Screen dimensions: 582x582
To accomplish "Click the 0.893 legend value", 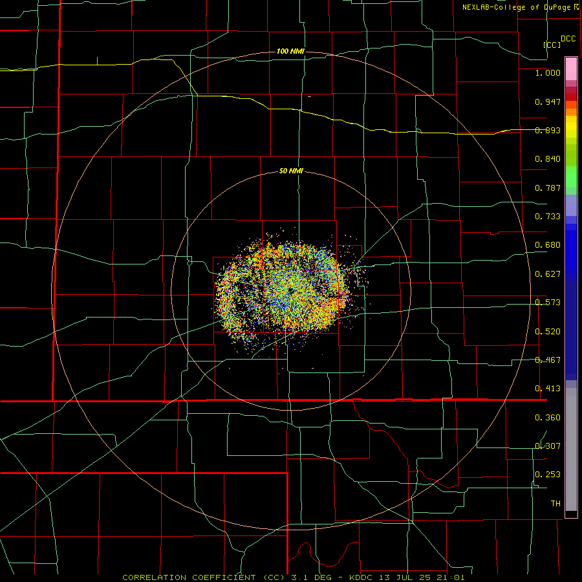I will click(548, 130).
